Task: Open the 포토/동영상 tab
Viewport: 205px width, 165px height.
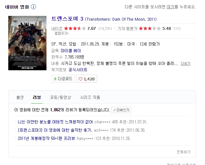Action: tap(60, 97)
